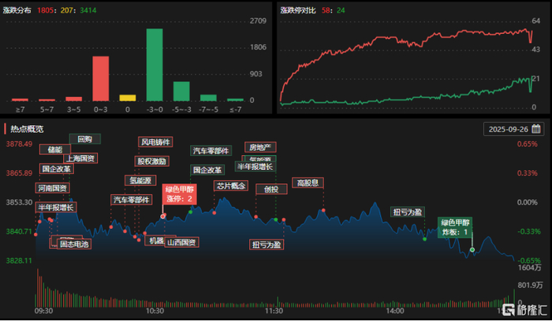Click the yellow flat 0 distribution bar
Viewport: 552px width, 321px height.
coord(128,98)
